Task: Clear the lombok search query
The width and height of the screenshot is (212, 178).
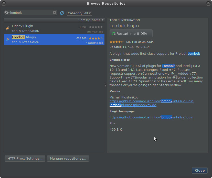Action: pyautogui.click(x=54, y=12)
